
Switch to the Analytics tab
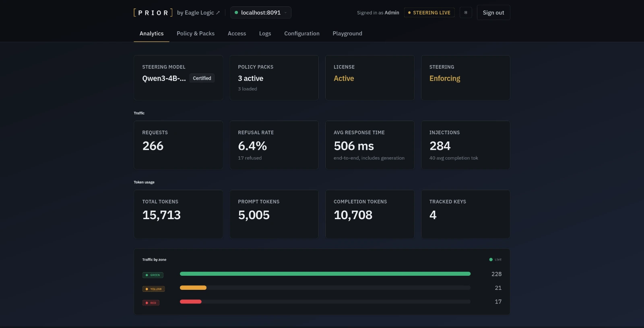(151, 33)
